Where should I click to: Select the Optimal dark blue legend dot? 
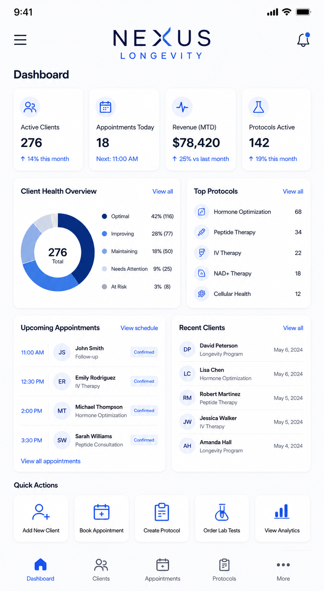tap(104, 216)
